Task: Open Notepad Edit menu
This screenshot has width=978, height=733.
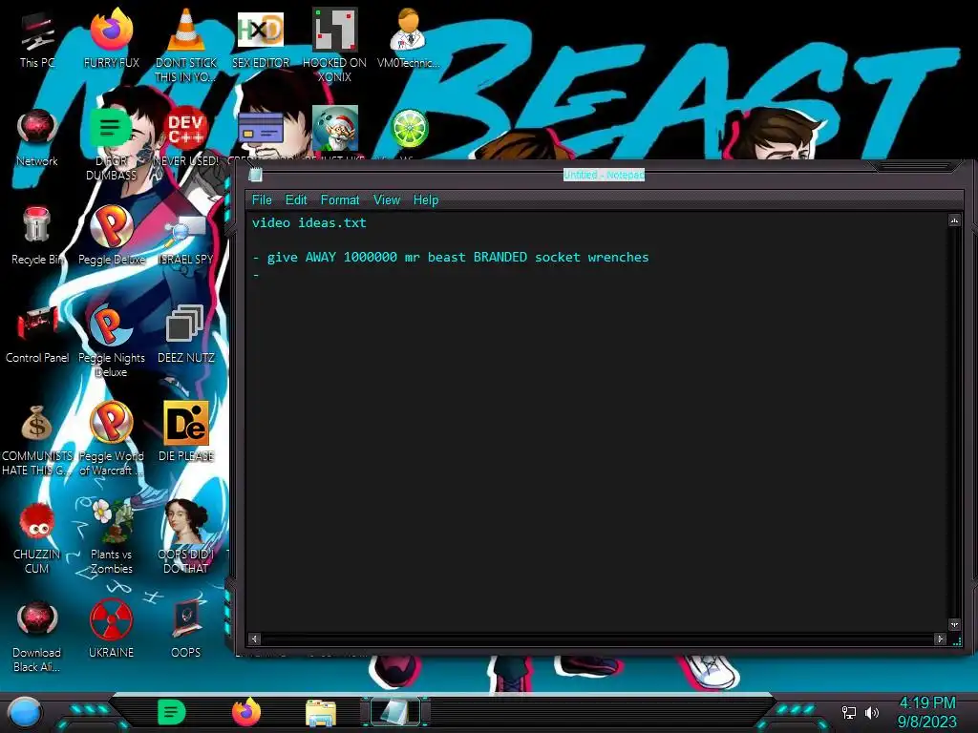Action: tap(296, 200)
